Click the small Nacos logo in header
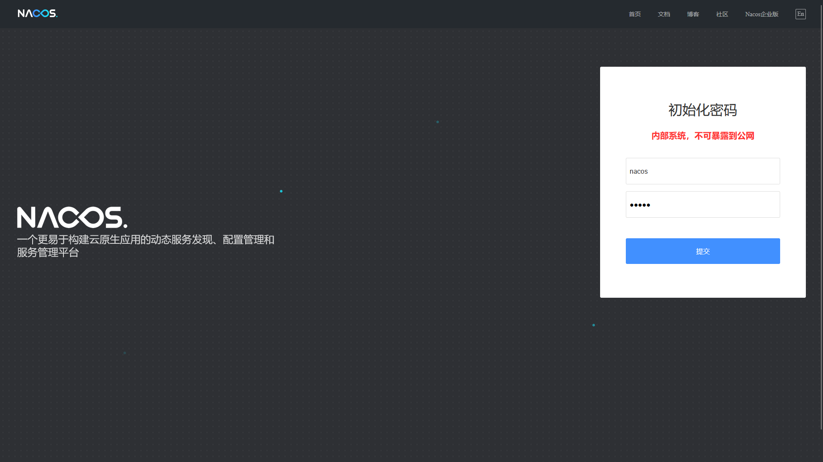 (x=37, y=14)
